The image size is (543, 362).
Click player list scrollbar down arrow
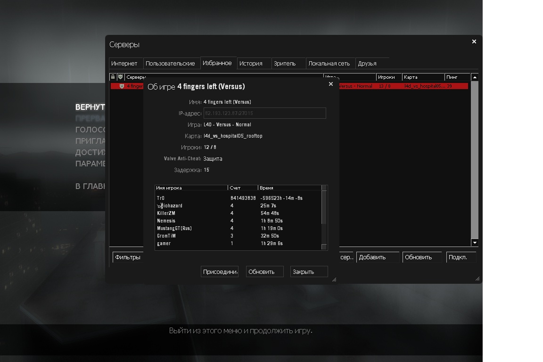coord(324,247)
